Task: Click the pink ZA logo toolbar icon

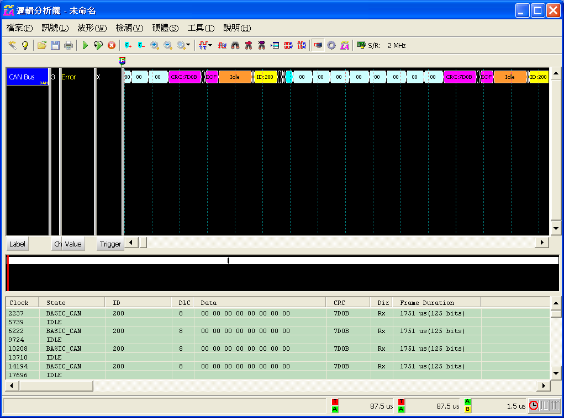Action: 345,45
